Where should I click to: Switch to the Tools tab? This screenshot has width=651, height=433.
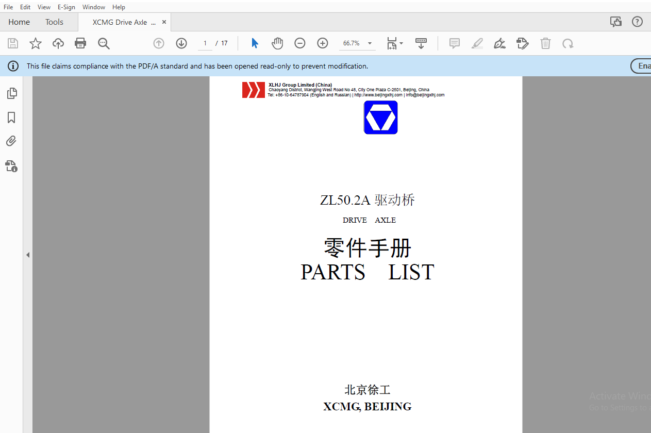pos(54,22)
